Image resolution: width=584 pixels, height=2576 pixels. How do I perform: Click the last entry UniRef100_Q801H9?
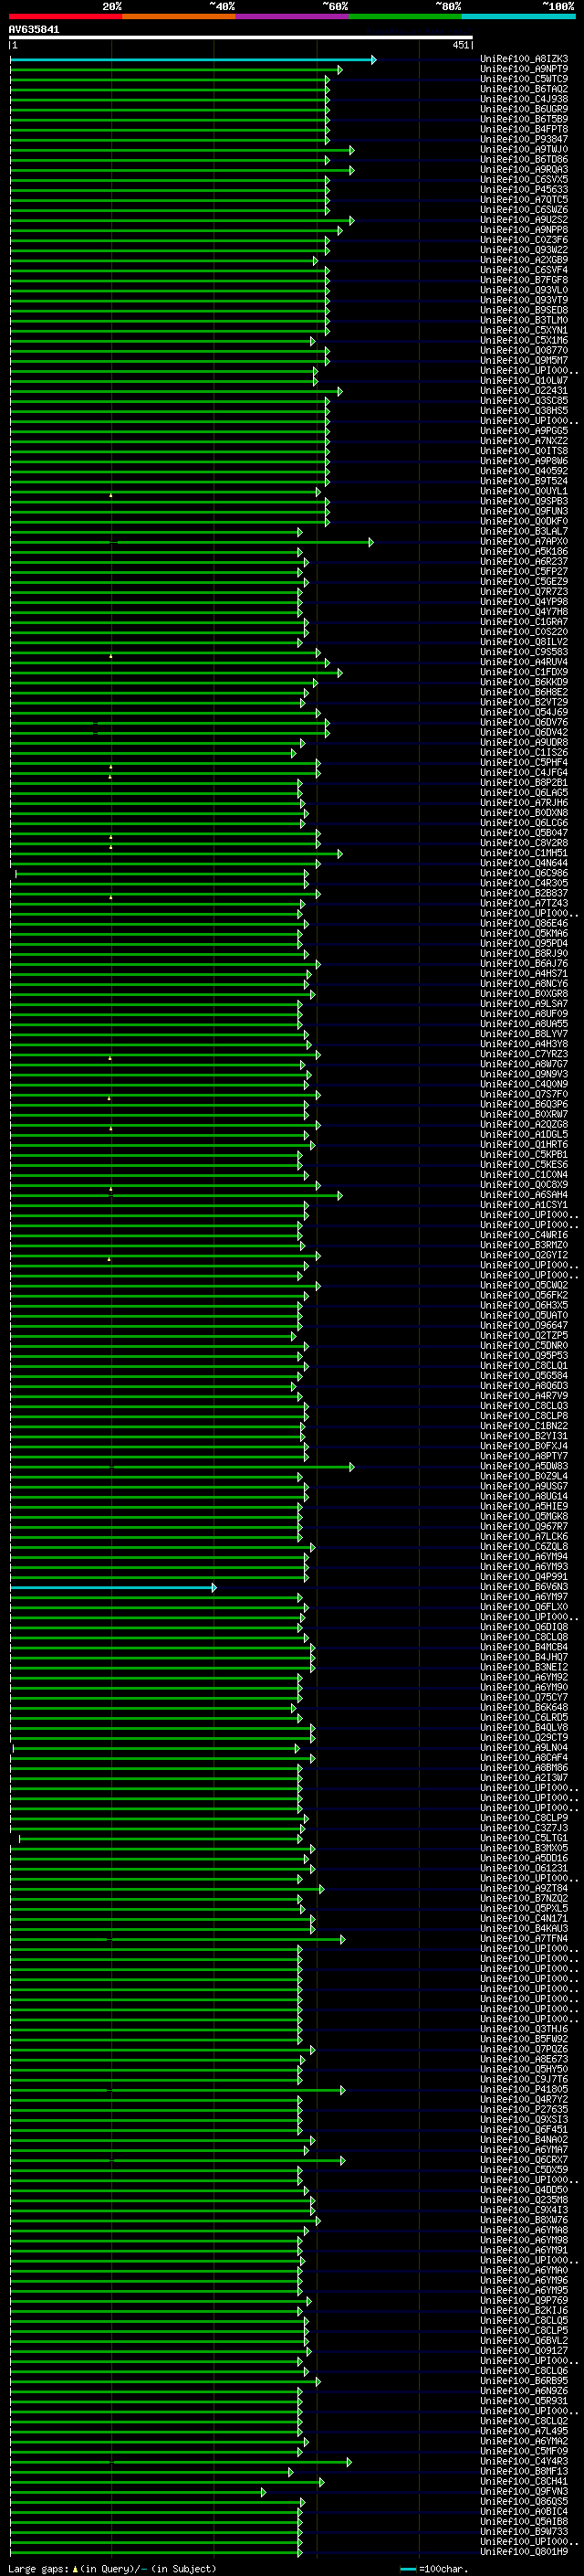click(524, 2552)
